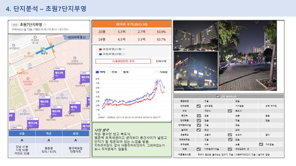Remove 초원부영(25평) with its X icon
Screen dimensions: 296x166
[x=124, y=54]
